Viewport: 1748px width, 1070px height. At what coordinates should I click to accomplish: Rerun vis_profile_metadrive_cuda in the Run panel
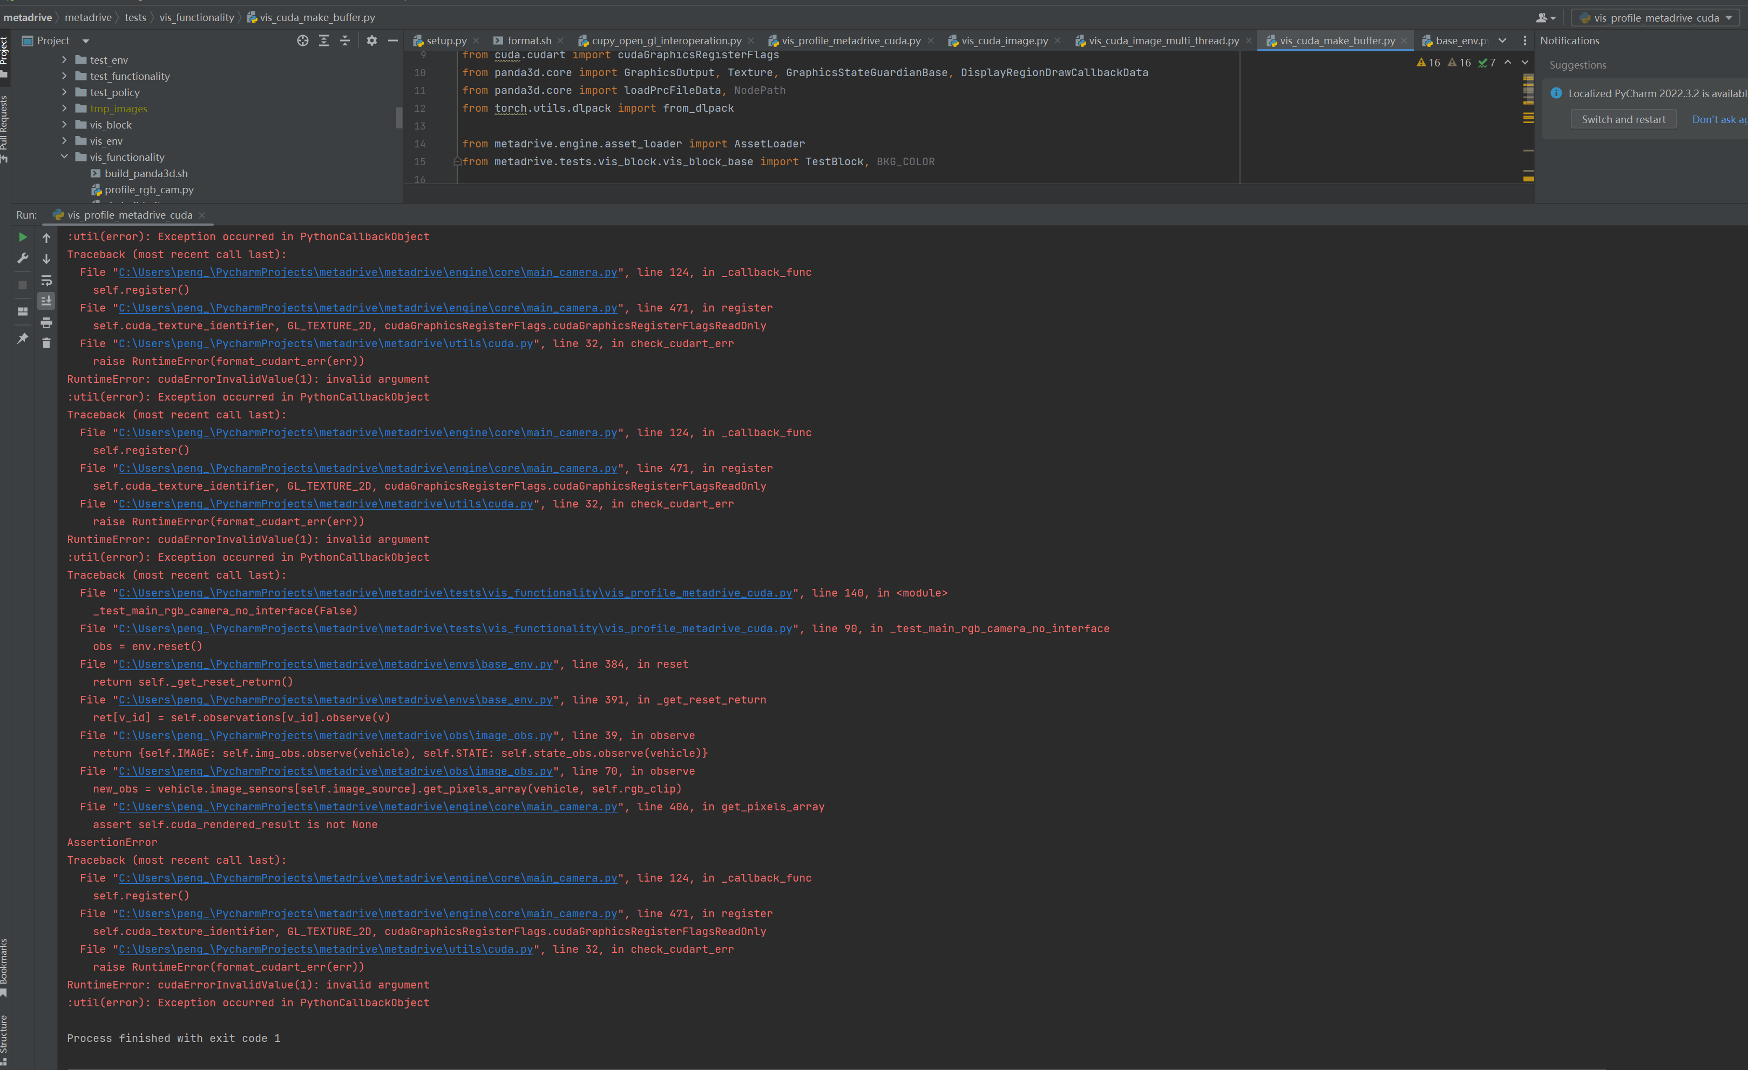click(22, 237)
